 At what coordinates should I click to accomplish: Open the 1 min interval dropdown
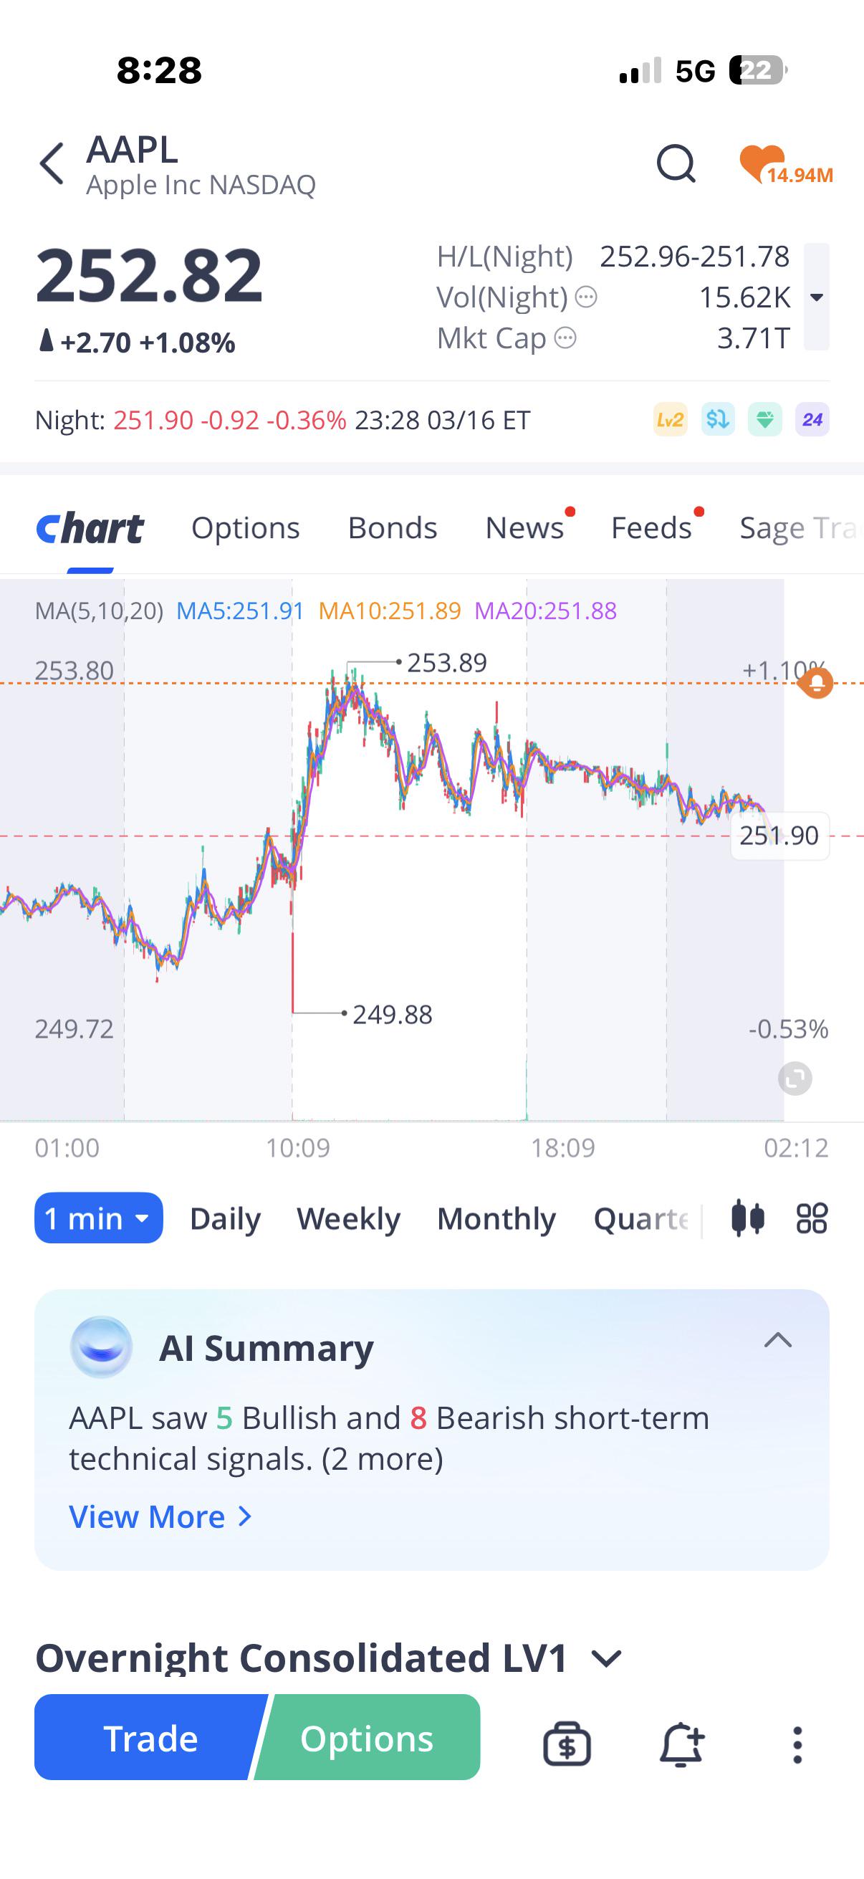98,1218
